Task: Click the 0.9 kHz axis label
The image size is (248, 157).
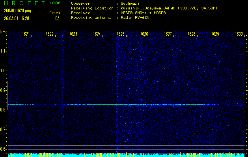Action: click(3, 90)
